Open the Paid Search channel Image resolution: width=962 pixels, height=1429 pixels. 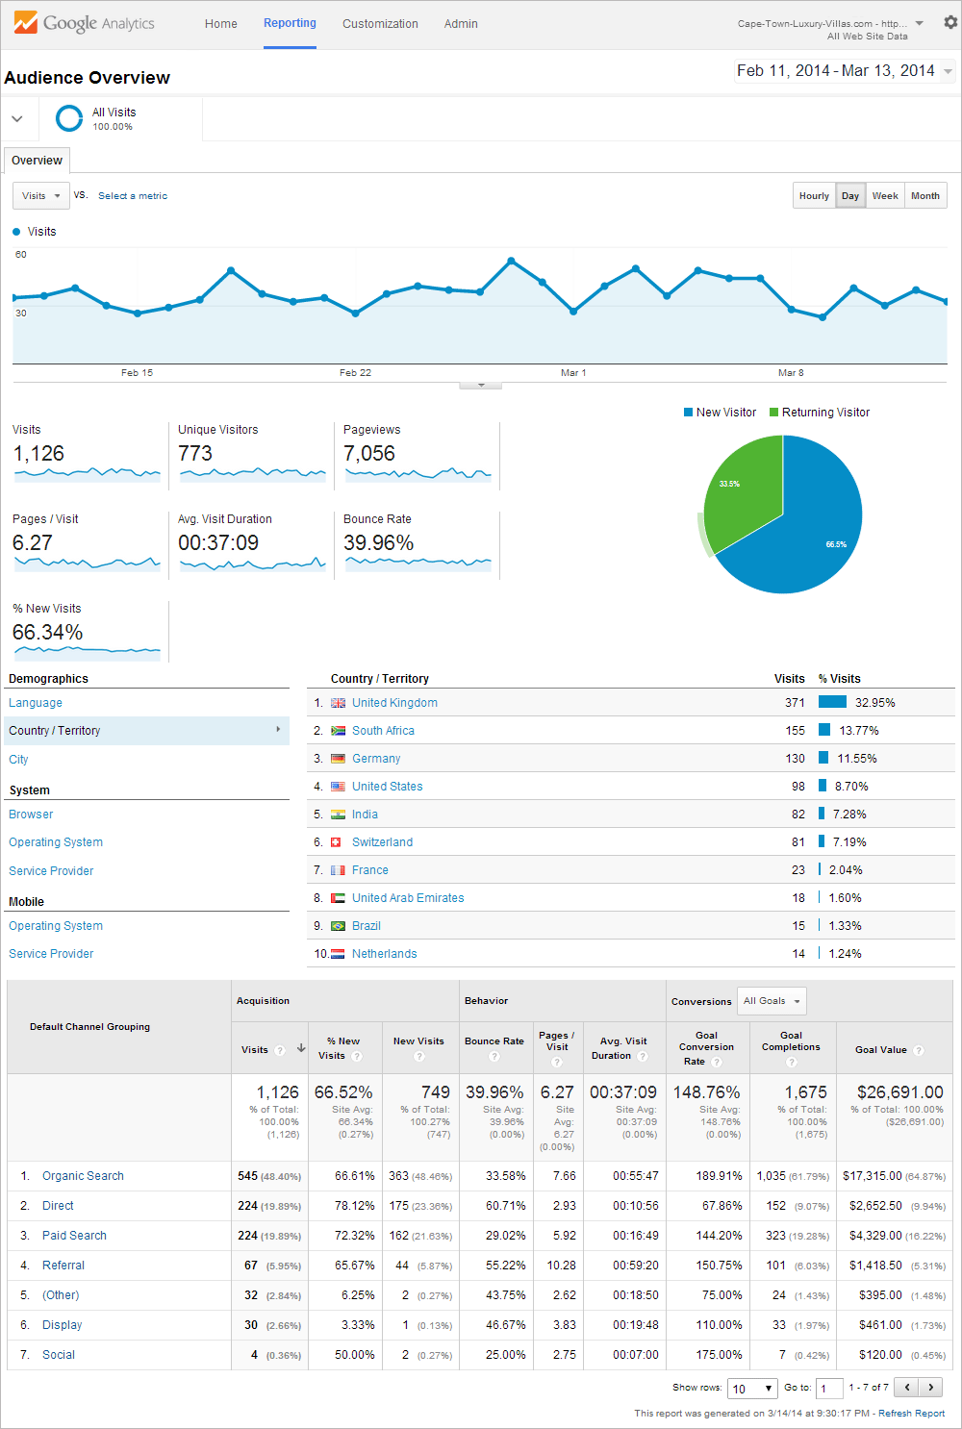(x=74, y=1236)
